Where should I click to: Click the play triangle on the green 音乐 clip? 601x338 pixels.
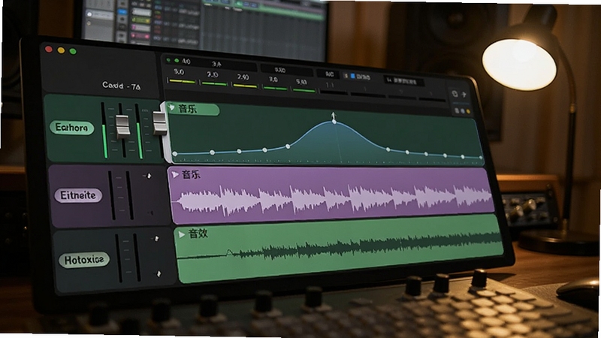(x=171, y=107)
